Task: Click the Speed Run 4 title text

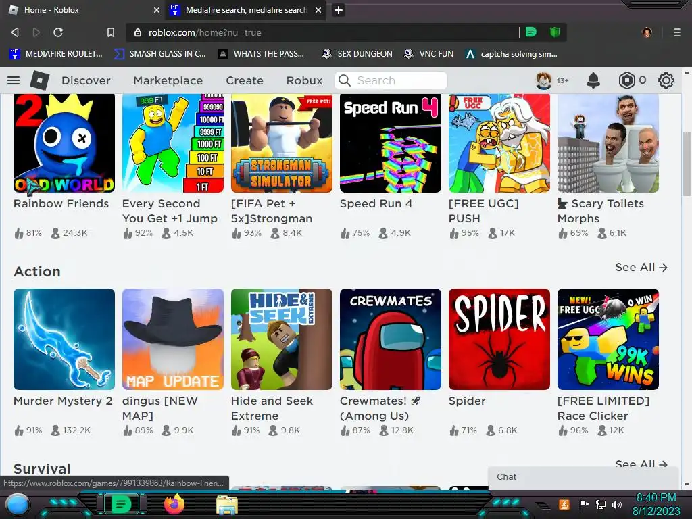Action: (x=376, y=203)
